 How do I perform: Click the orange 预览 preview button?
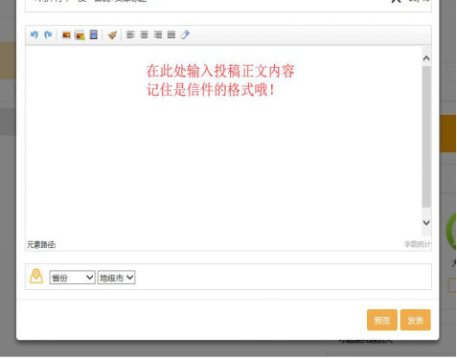coord(382,320)
